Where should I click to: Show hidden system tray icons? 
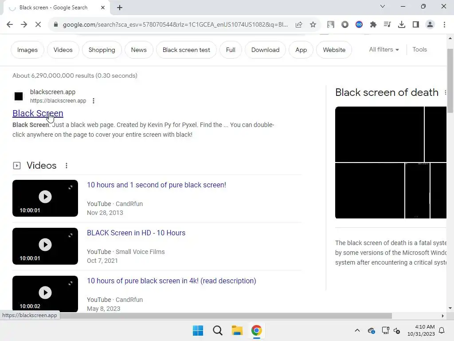coord(357,330)
